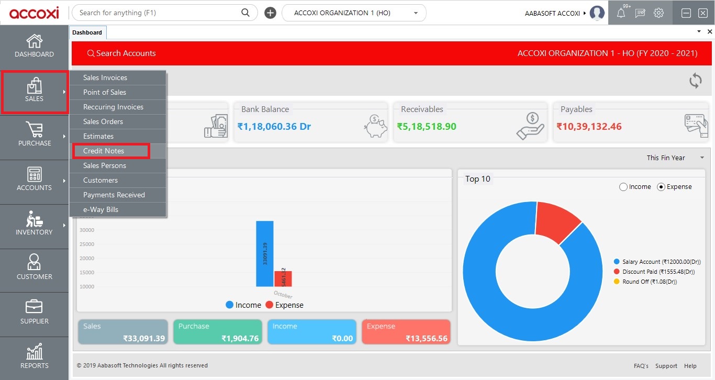
Task: Click the Support link
Action: tap(666, 366)
